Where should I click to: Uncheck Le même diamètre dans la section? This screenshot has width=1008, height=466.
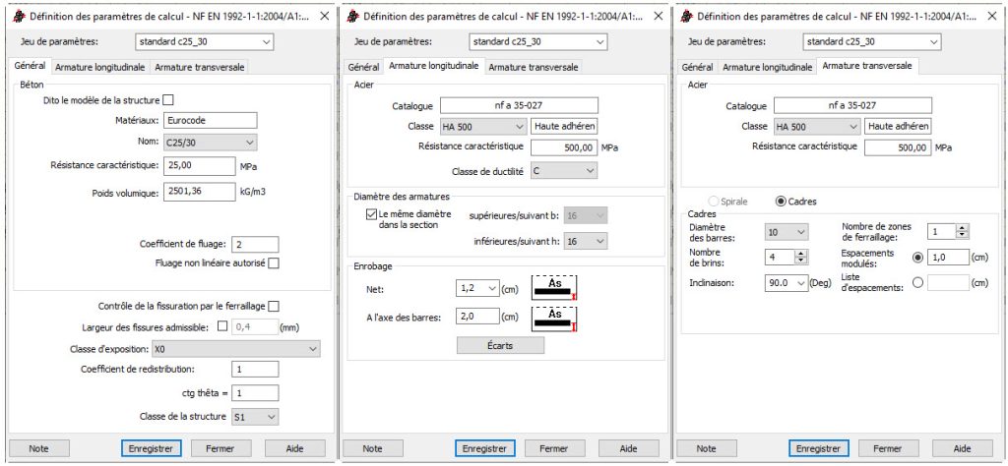tap(371, 214)
